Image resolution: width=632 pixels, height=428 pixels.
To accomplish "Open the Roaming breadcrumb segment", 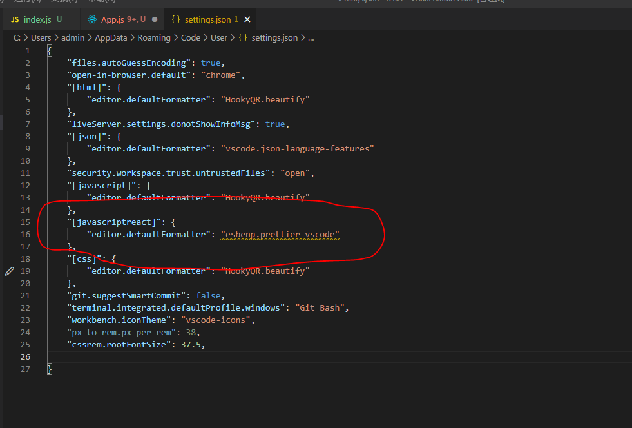I will (x=154, y=37).
